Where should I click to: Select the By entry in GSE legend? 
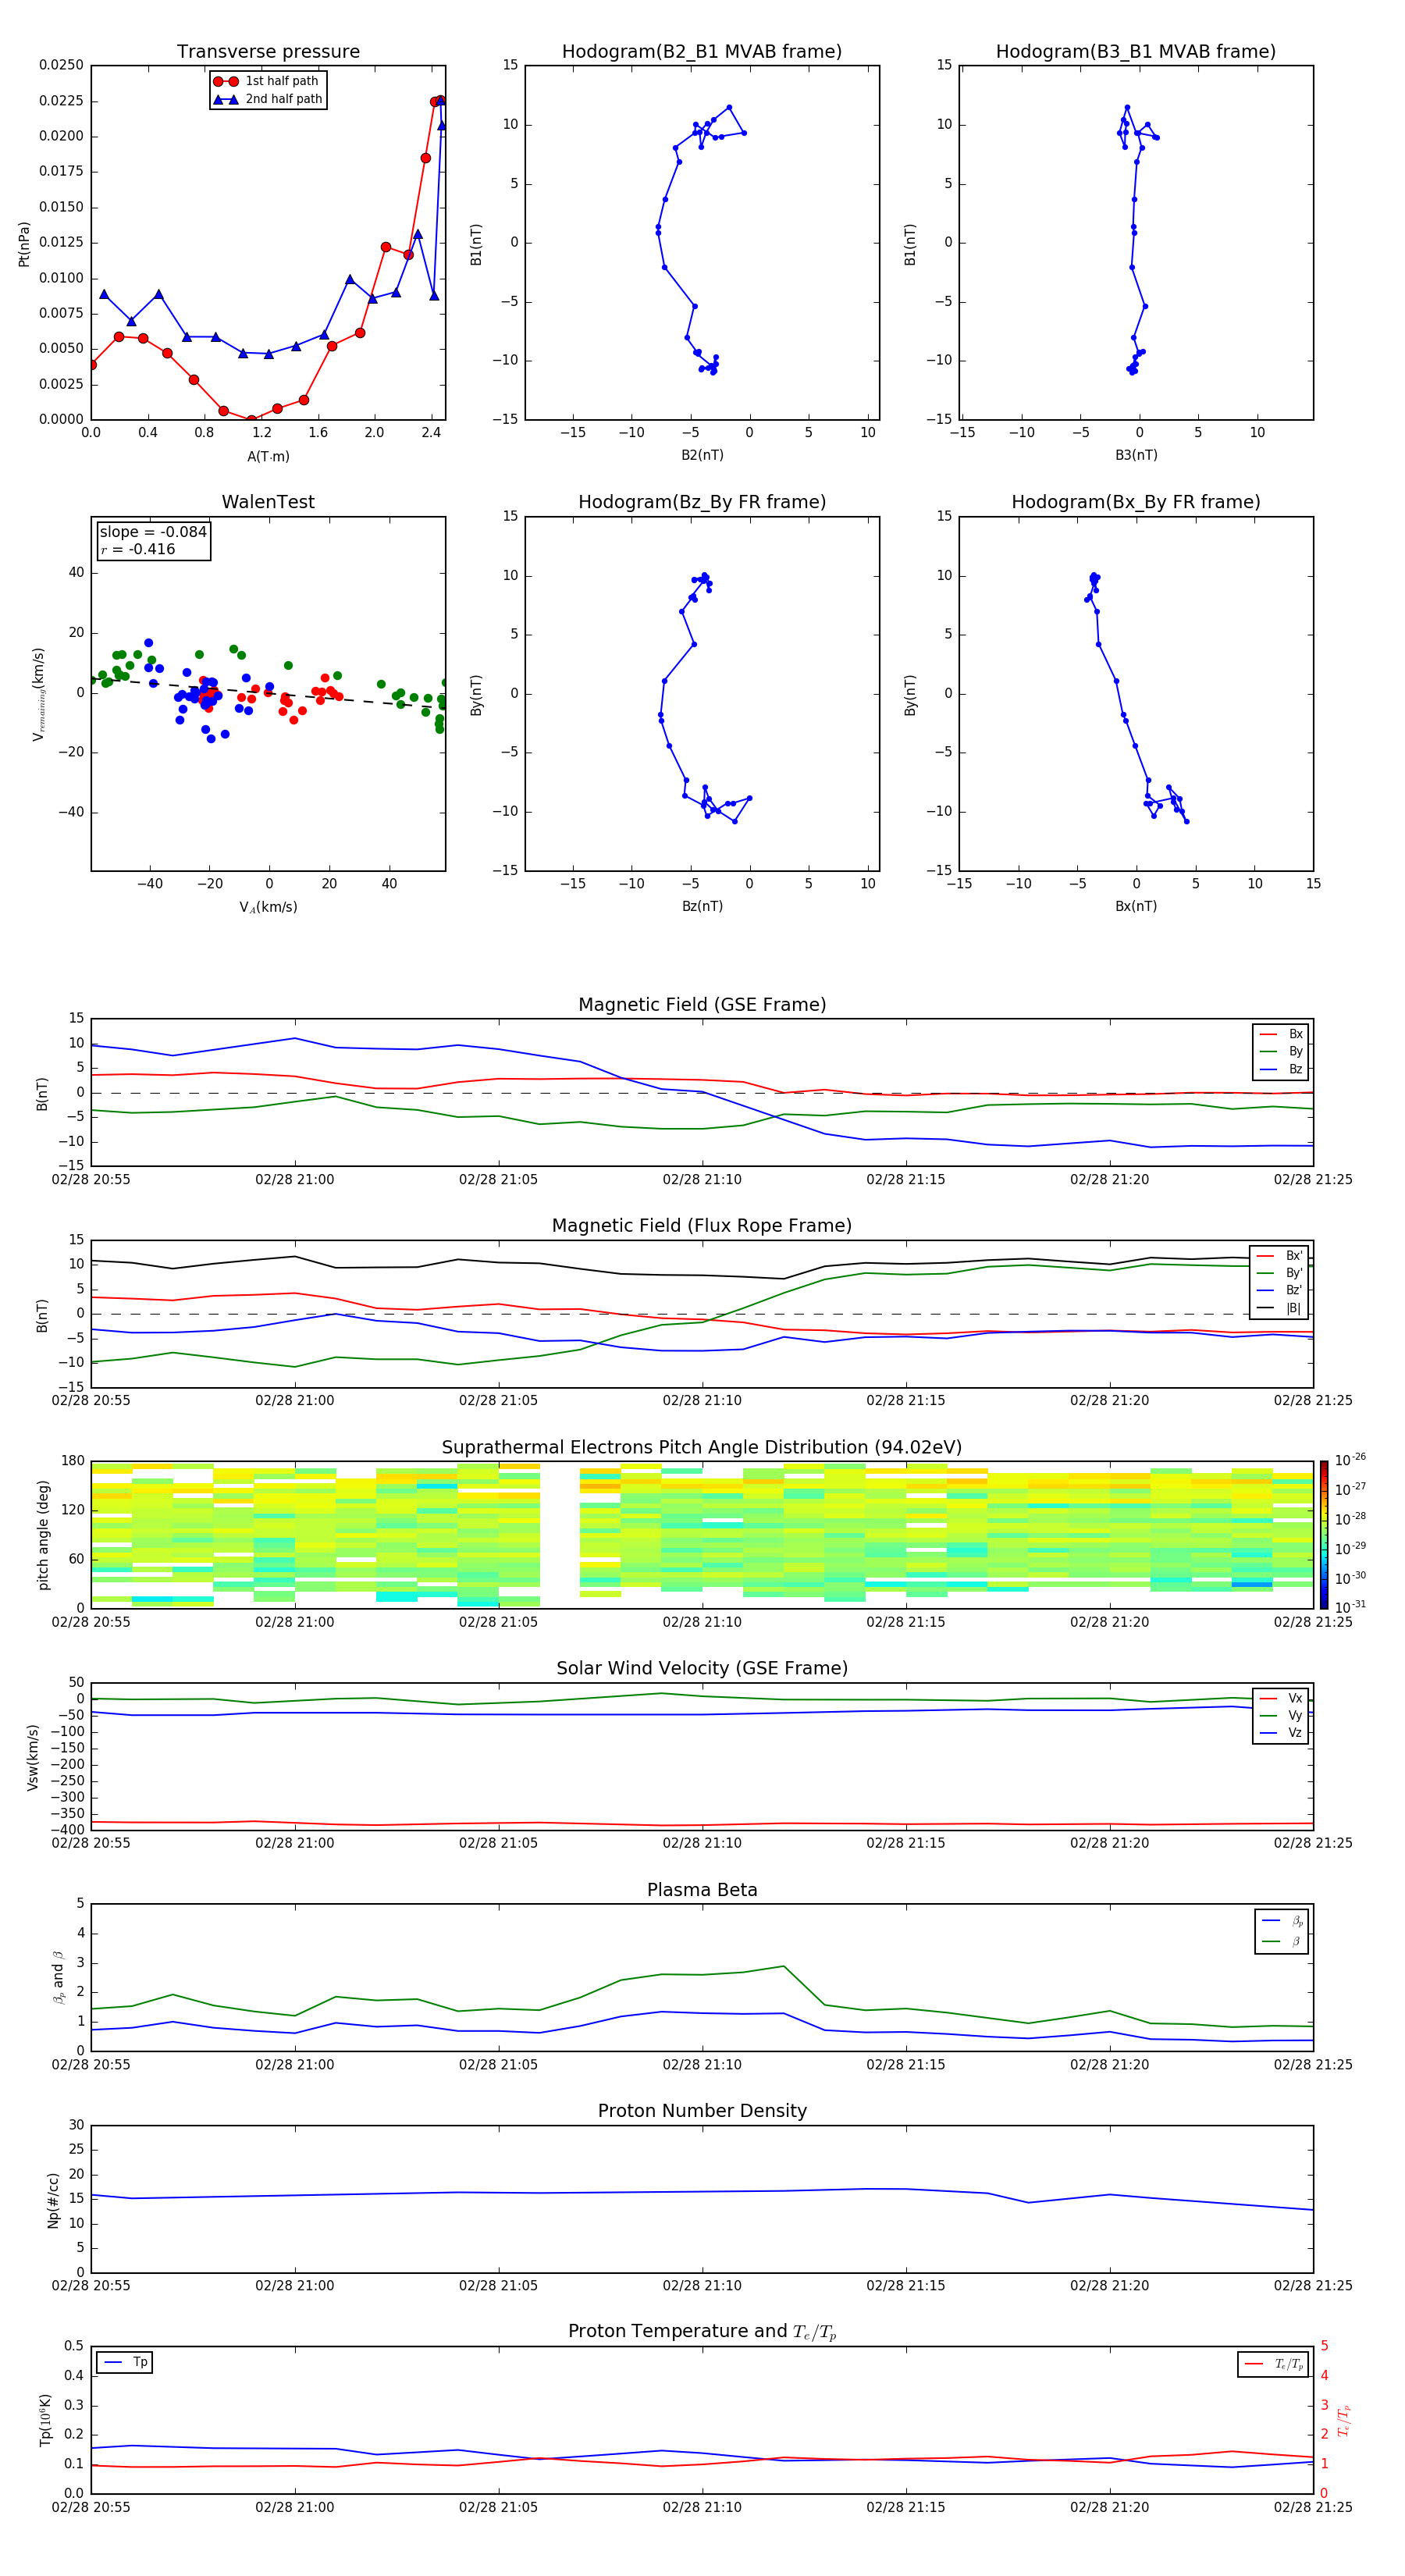pyautogui.click(x=1281, y=1051)
